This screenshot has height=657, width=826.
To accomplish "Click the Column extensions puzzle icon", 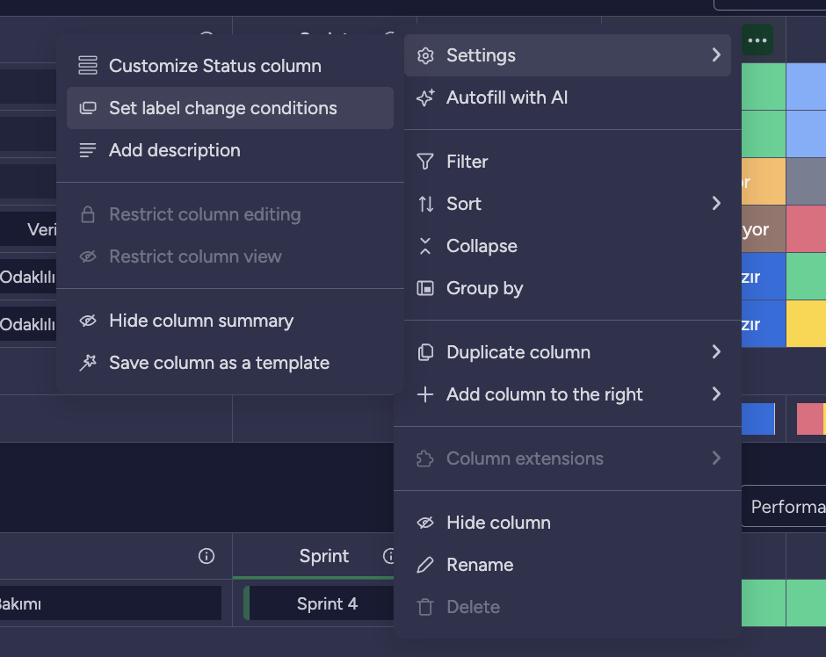I will (425, 458).
